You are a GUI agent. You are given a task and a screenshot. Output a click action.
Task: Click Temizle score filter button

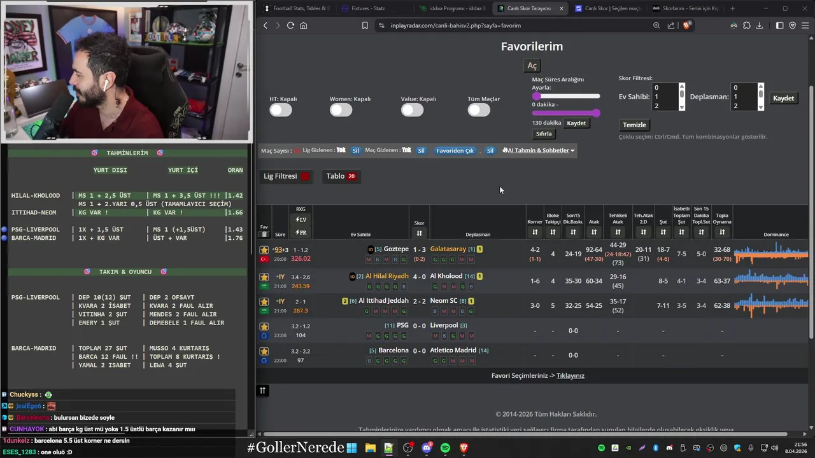634,125
